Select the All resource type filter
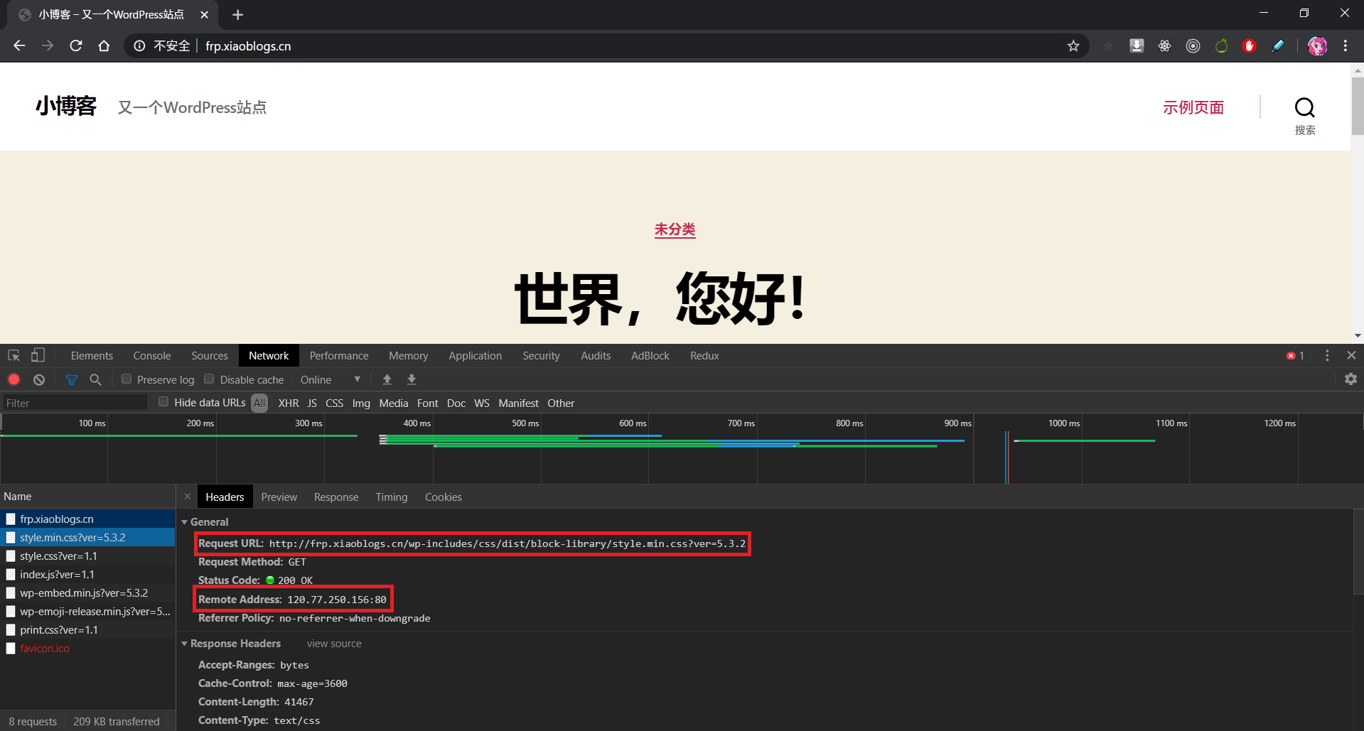The height and width of the screenshot is (731, 1364). 259,403
